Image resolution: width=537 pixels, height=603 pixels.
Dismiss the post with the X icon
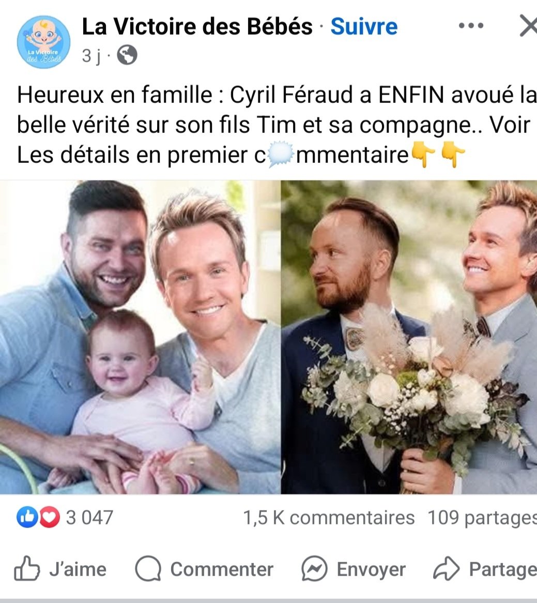[x=529, y=25]
